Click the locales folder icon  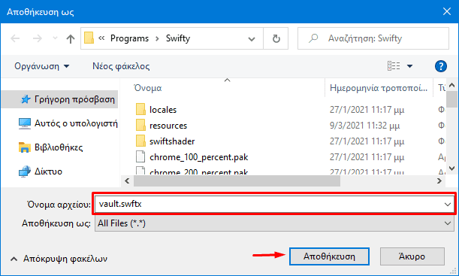click(140, 109)
